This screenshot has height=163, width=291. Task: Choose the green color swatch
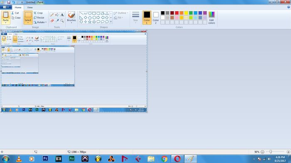click(x=191, y=13)
